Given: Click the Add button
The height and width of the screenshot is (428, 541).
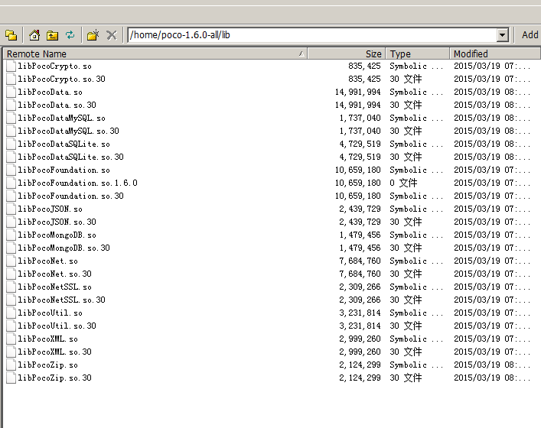Looking at the screenshot, I should click(x=530, y=35).
